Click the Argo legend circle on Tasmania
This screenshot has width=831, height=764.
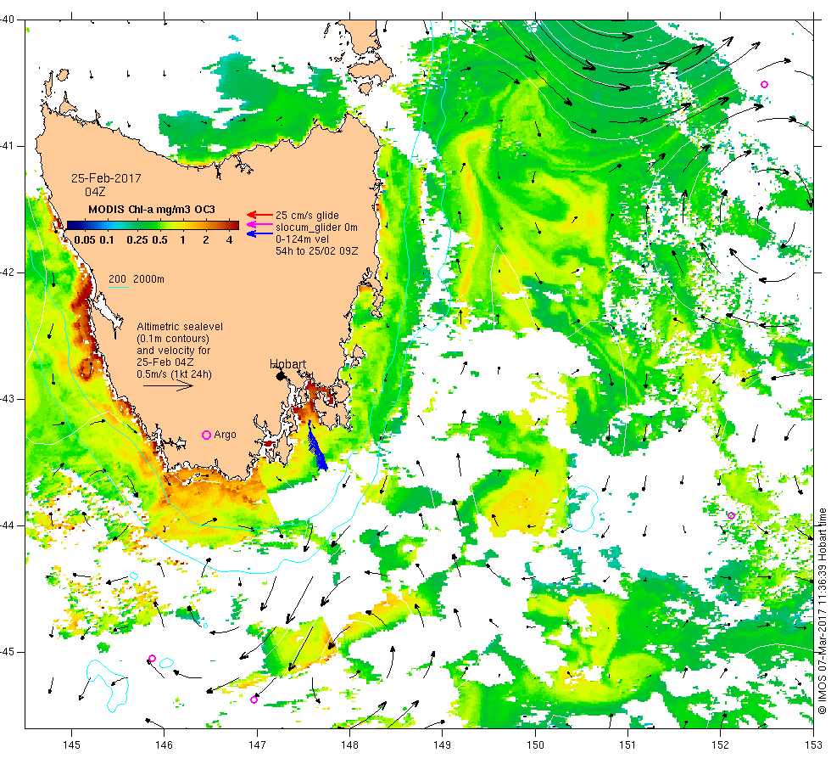pyautogui.click(x=207, y=435)
